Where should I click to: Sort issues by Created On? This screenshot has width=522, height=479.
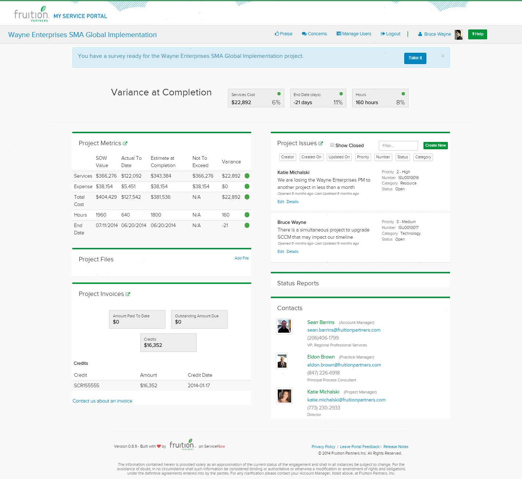pyautogui.click(x=311, y=157)
